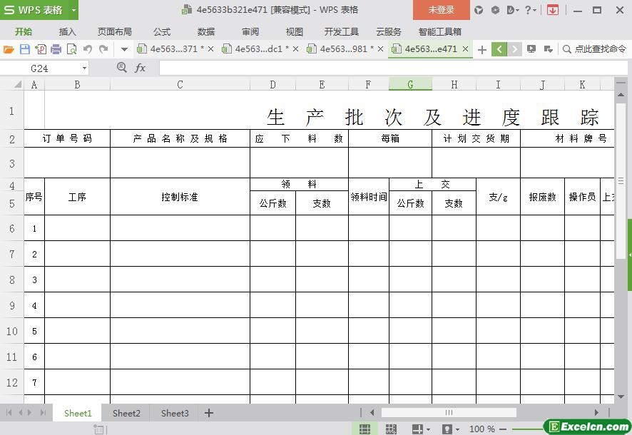Click the Select All corner triangle
The width and height of the screenshot is (632, 435).
tap(18, 85)
